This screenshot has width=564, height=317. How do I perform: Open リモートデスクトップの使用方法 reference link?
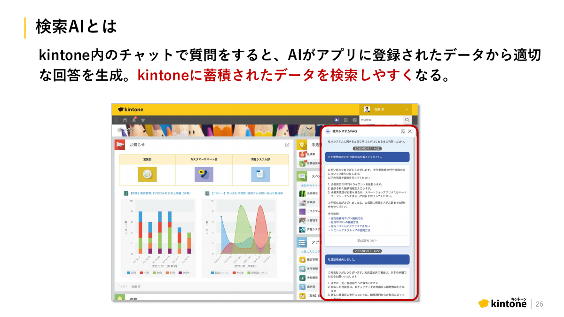(x=351, y=230)
